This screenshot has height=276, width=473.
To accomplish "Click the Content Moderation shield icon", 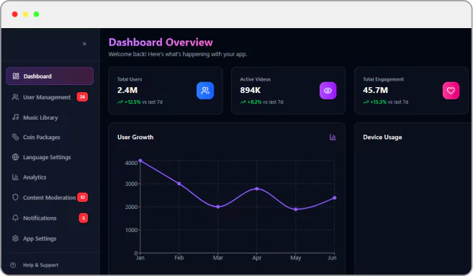I will pyautogui.click(x=15, y=197).
